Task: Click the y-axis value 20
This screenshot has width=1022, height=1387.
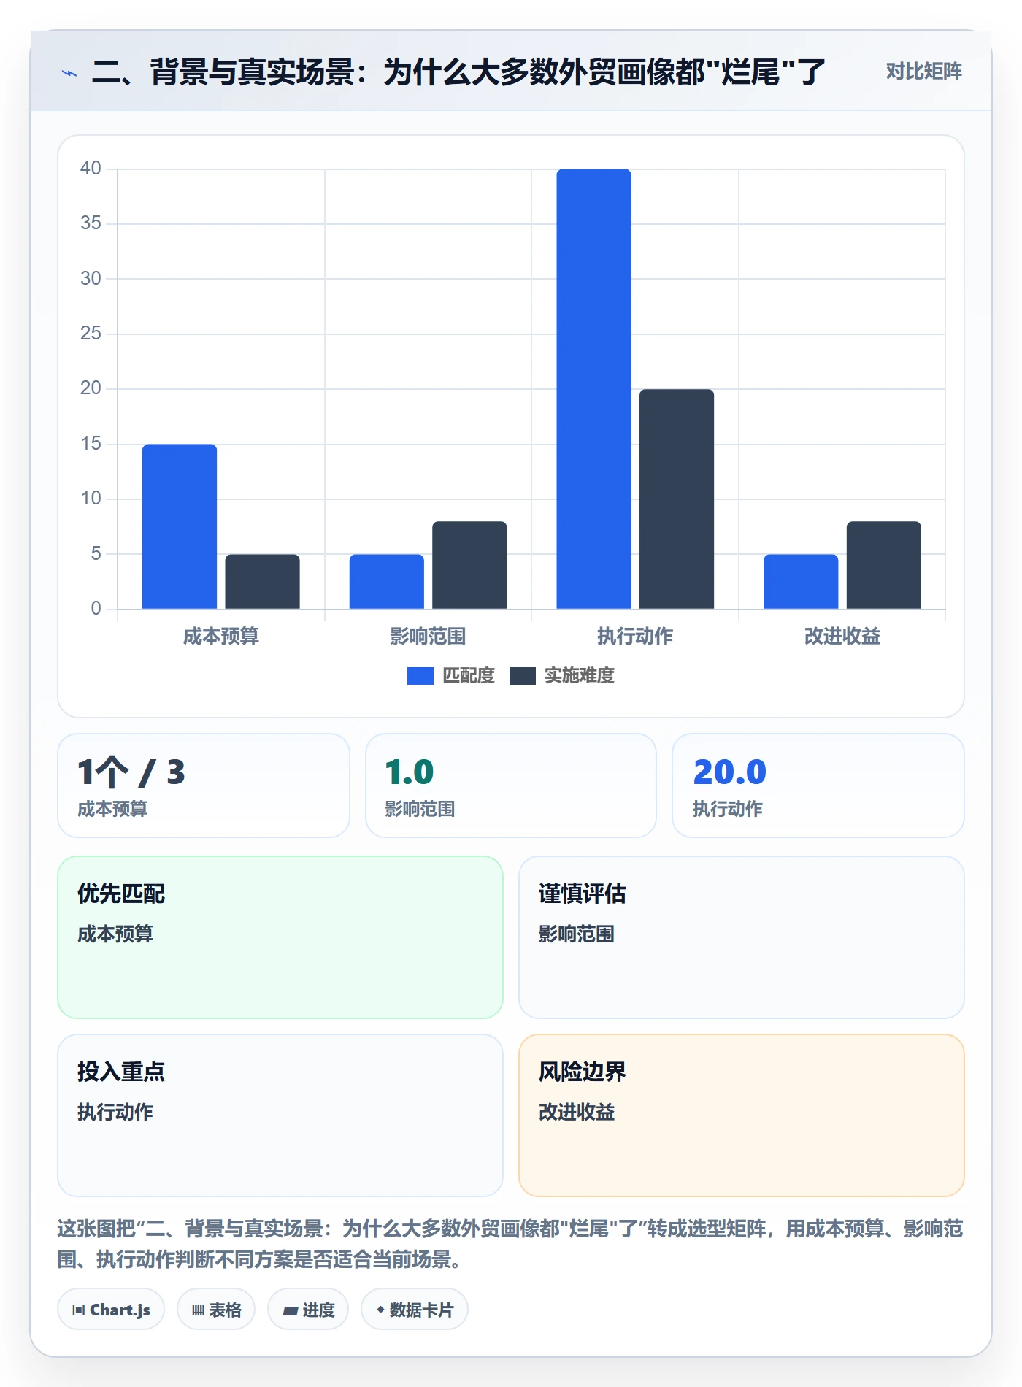Action: [x=91, y=388]
